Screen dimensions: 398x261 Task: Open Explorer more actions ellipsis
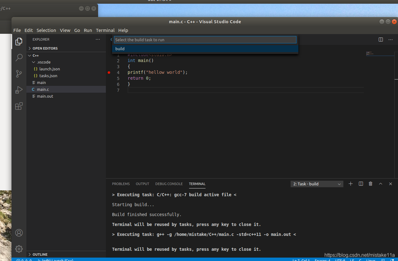click(x=98, y=39)
